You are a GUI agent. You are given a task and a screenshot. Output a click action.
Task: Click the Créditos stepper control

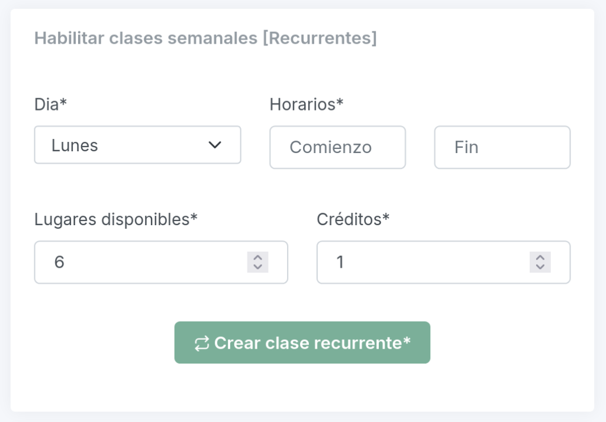coord(540,262)
